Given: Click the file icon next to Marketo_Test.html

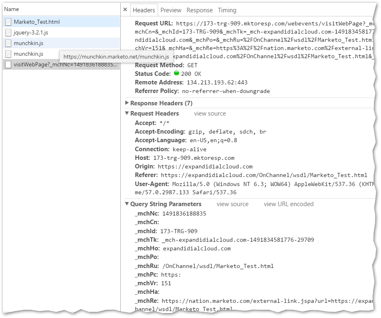Looking at the screenshot, I should (8, 22).
